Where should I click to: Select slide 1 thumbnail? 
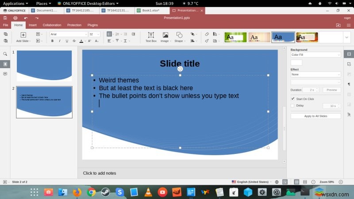(x=44, y=65)
